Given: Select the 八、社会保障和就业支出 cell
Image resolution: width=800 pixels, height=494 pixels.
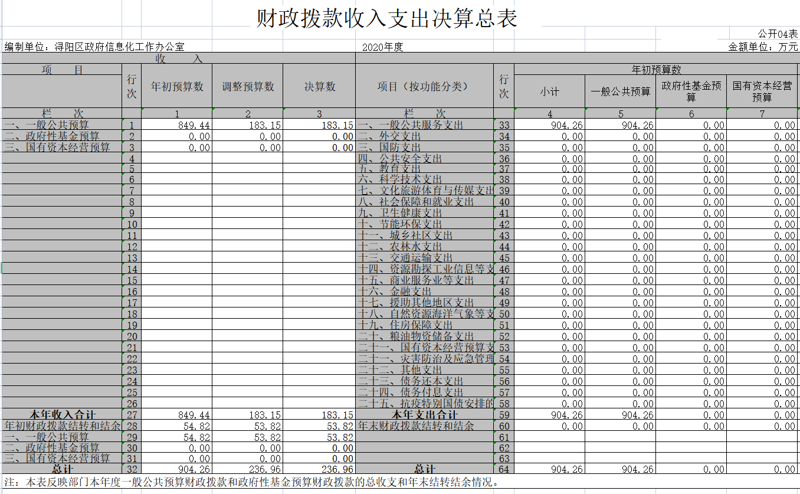Looking at the screenshot, I should point(416,202).
